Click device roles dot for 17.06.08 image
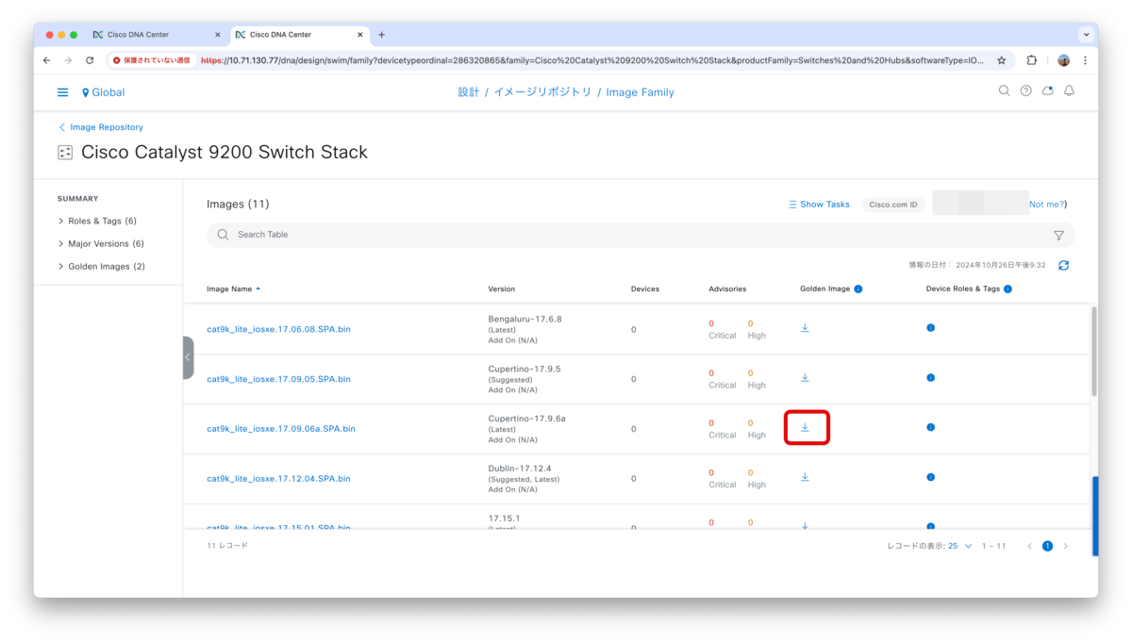 930,328
